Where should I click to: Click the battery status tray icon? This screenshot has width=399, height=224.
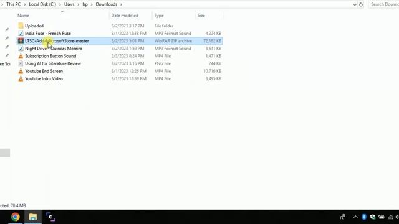click(381, 217)
